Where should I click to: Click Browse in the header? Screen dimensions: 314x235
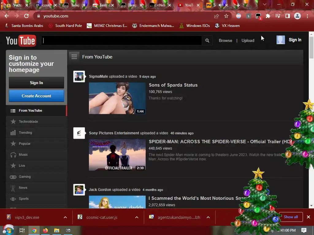(225, 41)
